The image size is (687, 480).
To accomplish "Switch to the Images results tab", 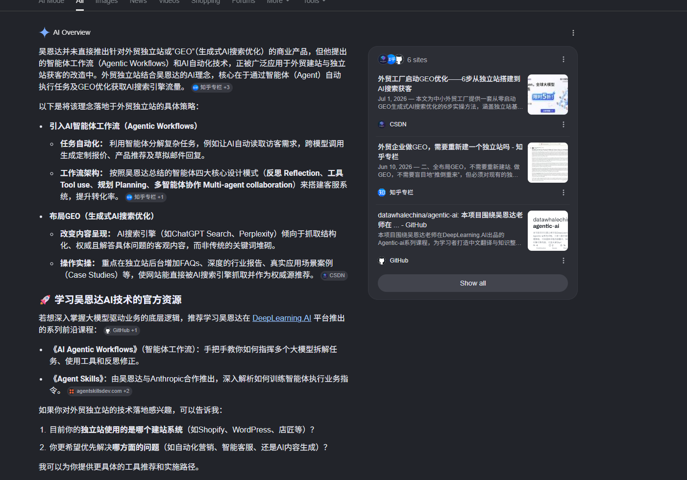I will 106,1.
